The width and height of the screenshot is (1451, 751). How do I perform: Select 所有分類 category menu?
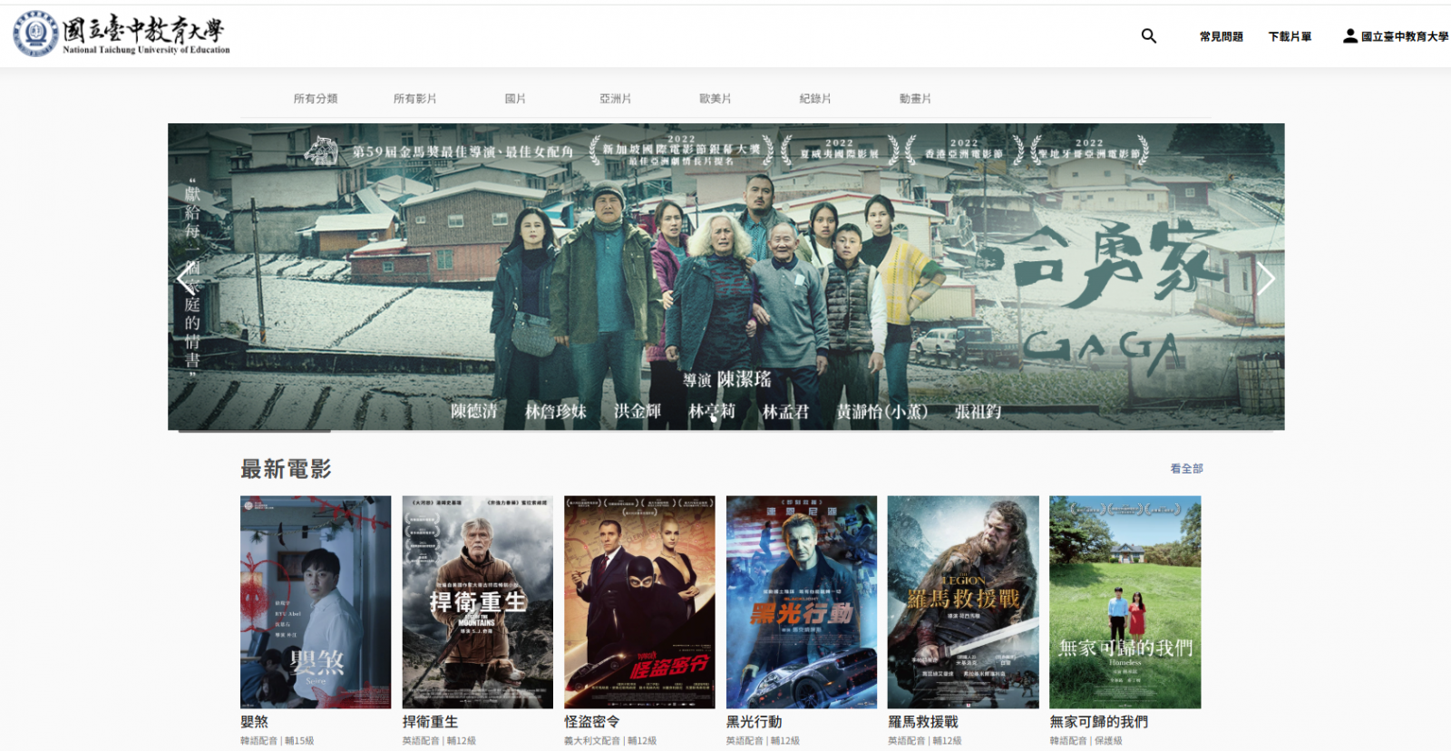(x=316, y=99)
